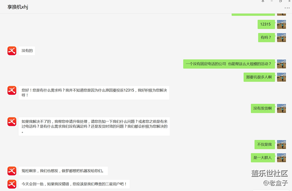Click the white "没有的" reply bubble
This screenshot has width=292, height=191.
coord(27,51)
